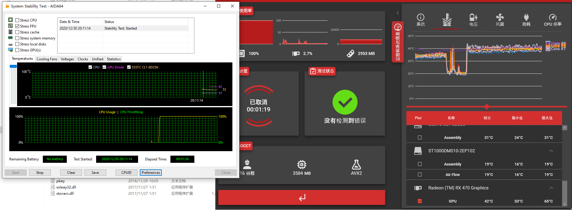Collapse the ST1000DM010-2EP102 sensor group
Image resolution: width=572 pixels, height=210 pixels.
551,151
